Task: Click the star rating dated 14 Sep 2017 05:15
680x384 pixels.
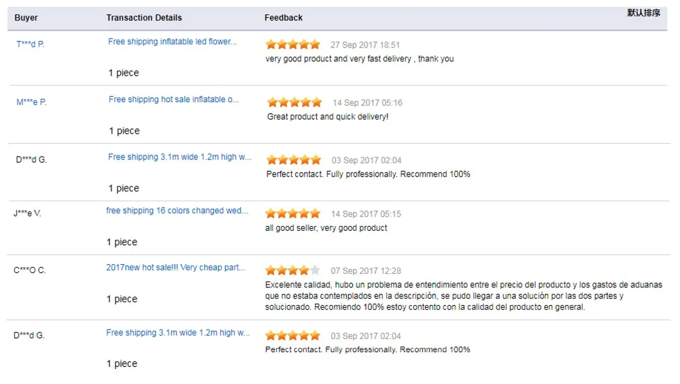Action: coord(292,214)
